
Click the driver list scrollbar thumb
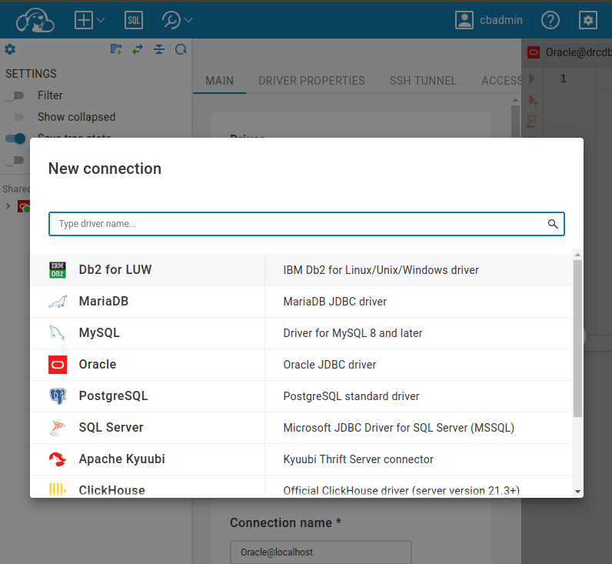(x=577, y=339)
